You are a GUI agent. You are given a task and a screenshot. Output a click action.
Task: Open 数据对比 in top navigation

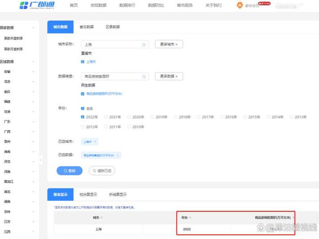[156, 5]
